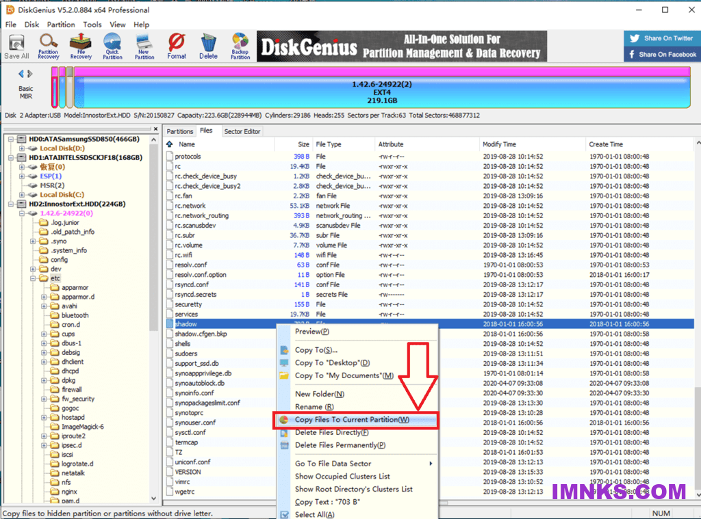Open Backup Partition tool
Viewport: 701px width, 519px height.
pos(240,46)
